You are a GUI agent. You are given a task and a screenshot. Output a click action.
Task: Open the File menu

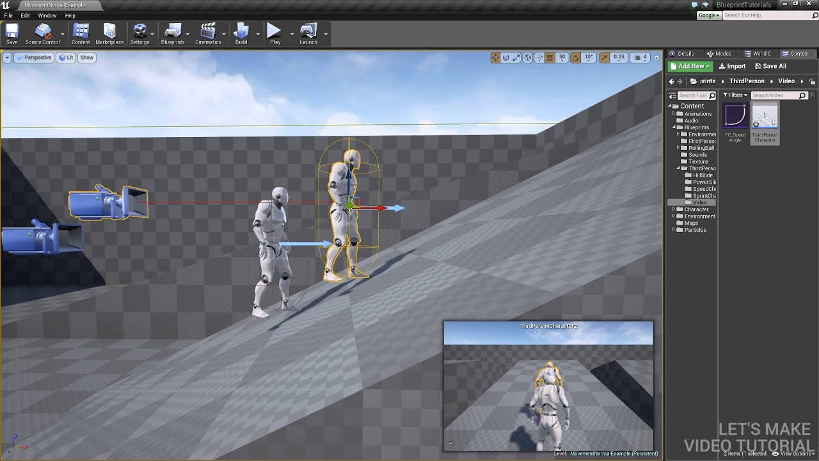pyautogui.click(x=8, y=15)
